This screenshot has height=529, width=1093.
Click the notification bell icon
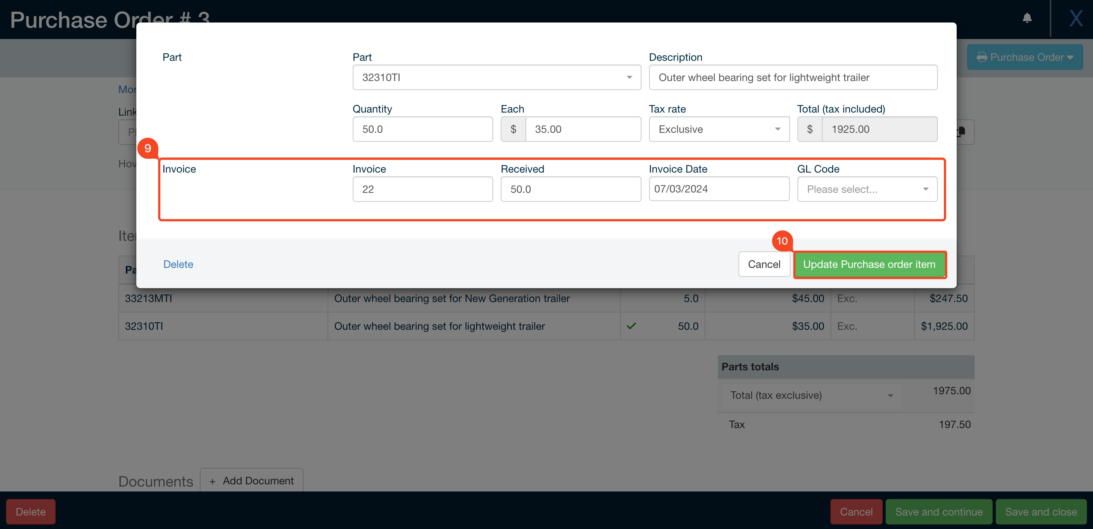coord(1027,18)
